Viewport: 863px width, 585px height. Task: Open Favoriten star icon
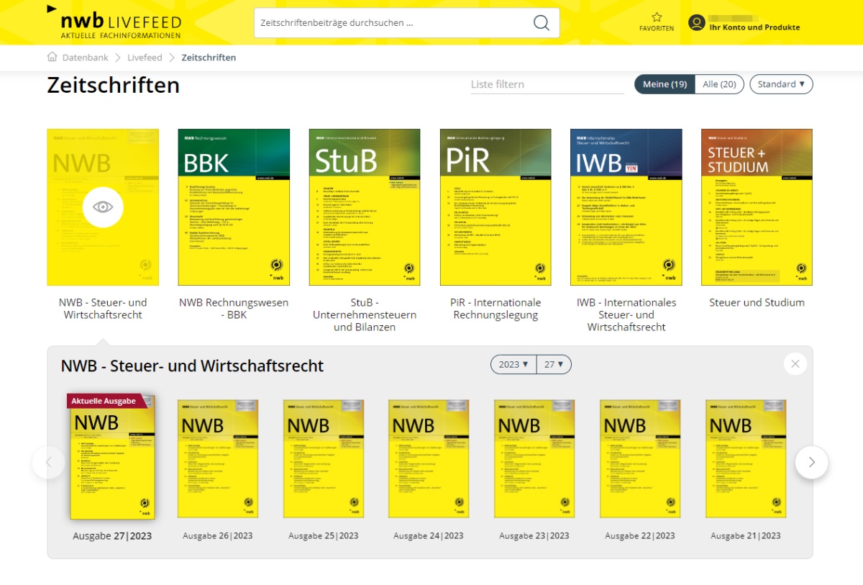point(656,17)
